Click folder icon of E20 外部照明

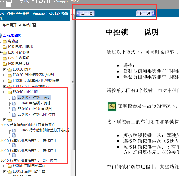pos(5,52)
